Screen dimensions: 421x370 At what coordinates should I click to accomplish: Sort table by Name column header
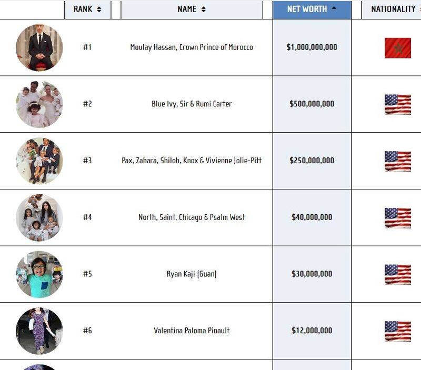click(192, 9)
